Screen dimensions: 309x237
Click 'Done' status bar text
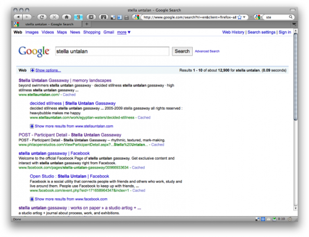pyautogui.click(x=17, y=219)
